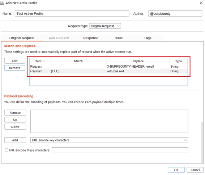Click Add in Match and Replace section
This screenshot has height=175, width=205.
click(14, 61)
